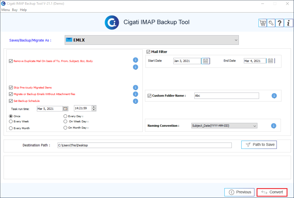
Task: Click info icon beside Set Backup Schedule
Action: coord(136,101)
